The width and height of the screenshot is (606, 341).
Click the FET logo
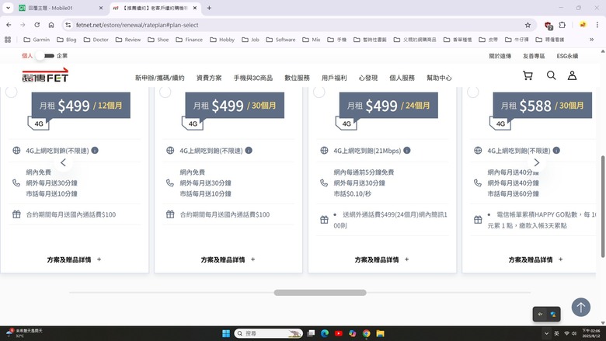coord(45,75)
